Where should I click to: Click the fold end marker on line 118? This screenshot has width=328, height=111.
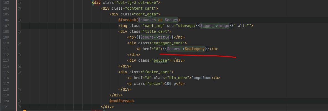pos(19,90)
